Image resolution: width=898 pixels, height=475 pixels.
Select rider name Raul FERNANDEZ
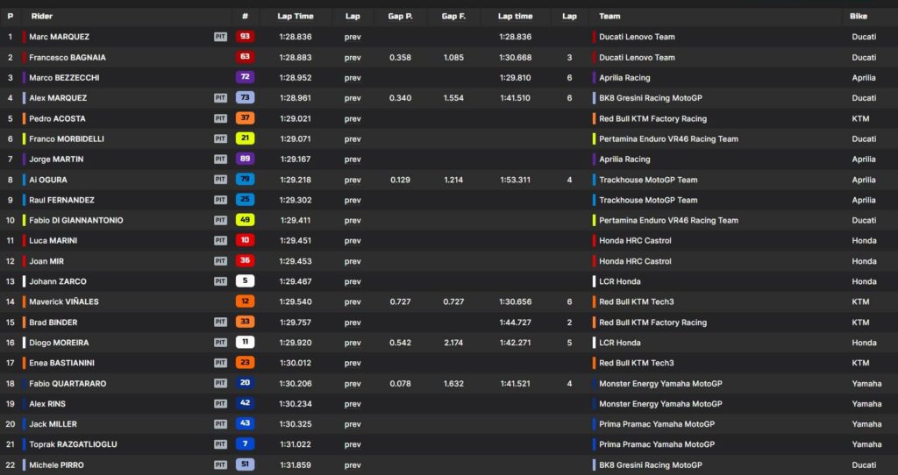pyautogui.click(x=62, y=200)
